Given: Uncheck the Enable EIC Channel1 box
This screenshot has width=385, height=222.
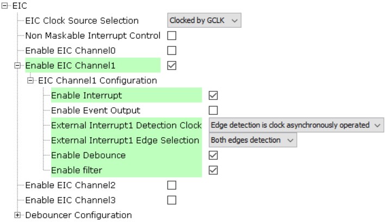Looking at the screenshot, I should point(172,66).
